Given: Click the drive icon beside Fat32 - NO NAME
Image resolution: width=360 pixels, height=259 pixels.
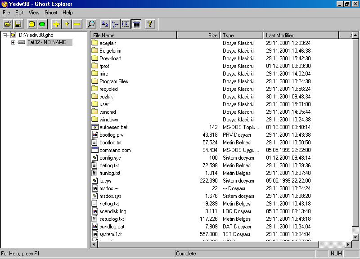Looking at the screenshot, I should point(21,42).
